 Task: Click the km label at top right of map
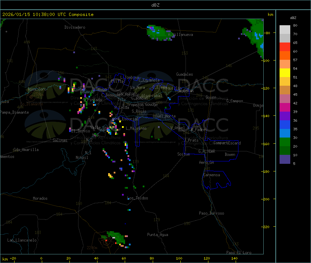click(270, 15)
